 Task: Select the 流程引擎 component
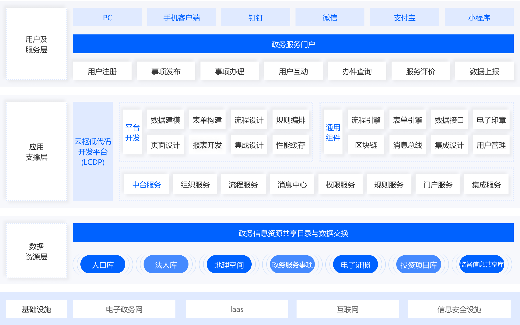click(366, 120)
